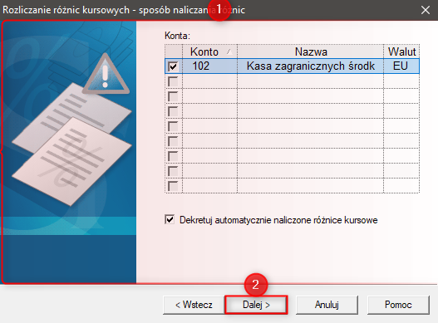Open help with the Pomoc button

pyautogui.click(x=398, y=305)
